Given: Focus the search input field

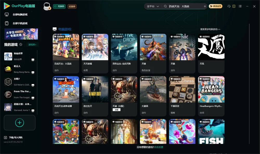Looking at the screenshot, I should (186, 6).
